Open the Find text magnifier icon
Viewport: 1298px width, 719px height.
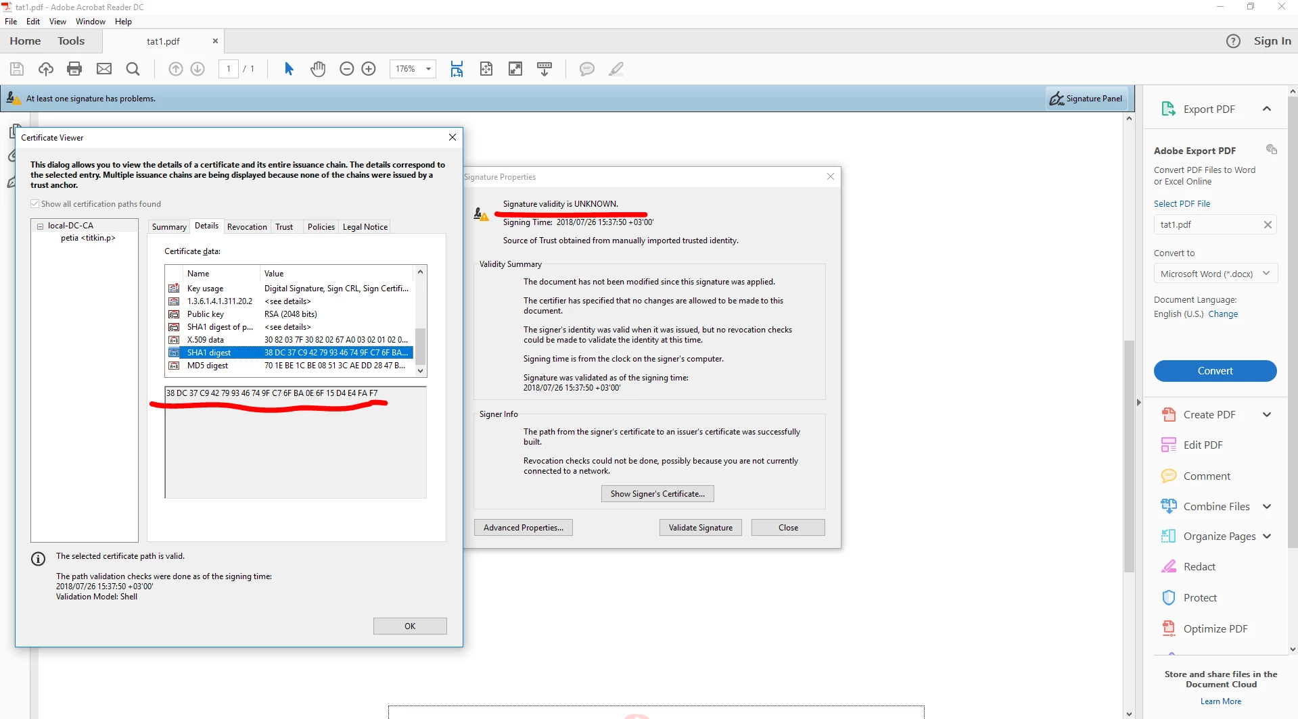(x=133, y=69)
